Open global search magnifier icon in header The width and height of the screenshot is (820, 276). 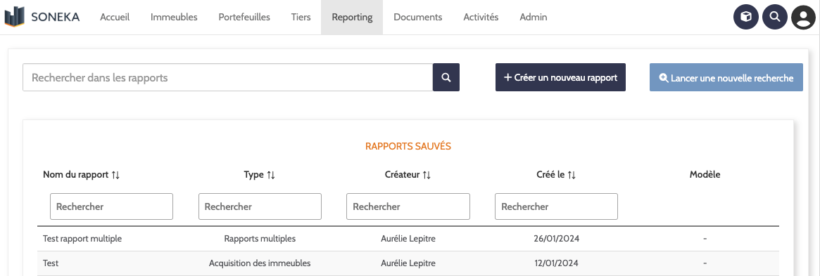775,18
